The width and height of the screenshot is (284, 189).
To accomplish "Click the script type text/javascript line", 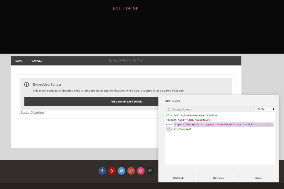I will (189, 120).
